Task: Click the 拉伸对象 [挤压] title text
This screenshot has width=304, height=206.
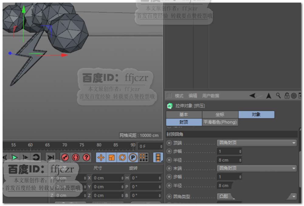Action: 190,106
